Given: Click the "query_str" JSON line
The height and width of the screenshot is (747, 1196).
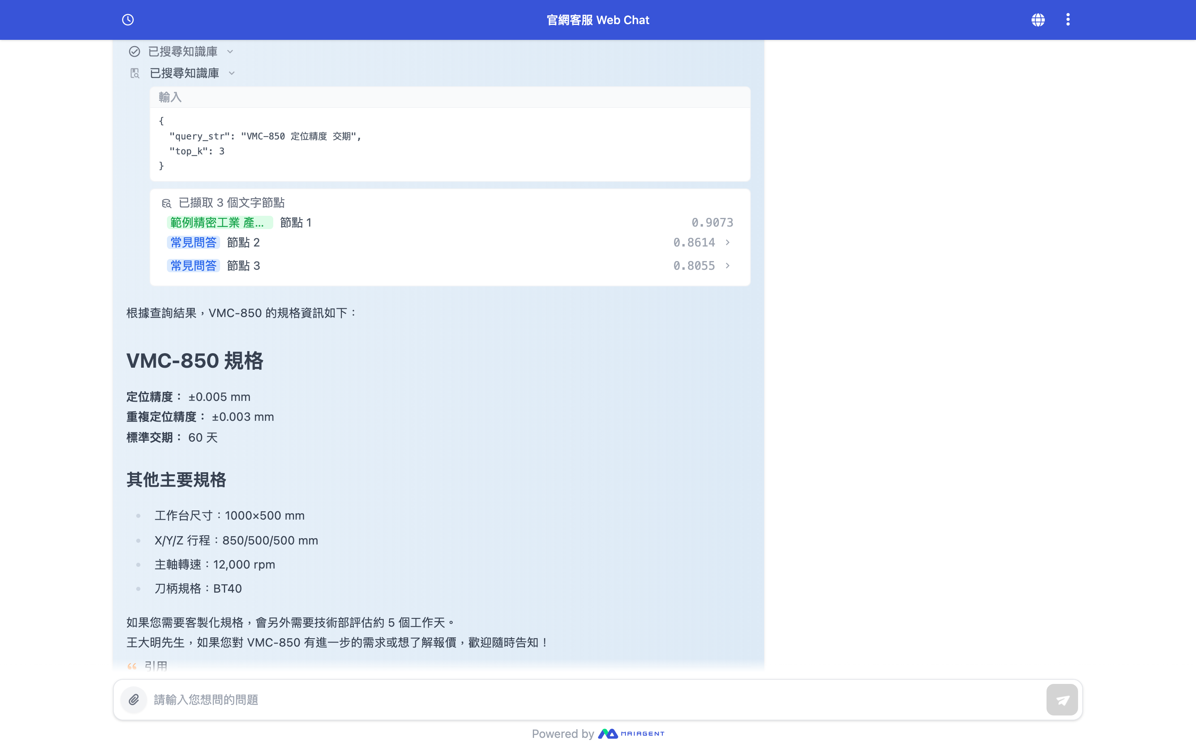Looking at the screenshot, I should coord(265,136).
